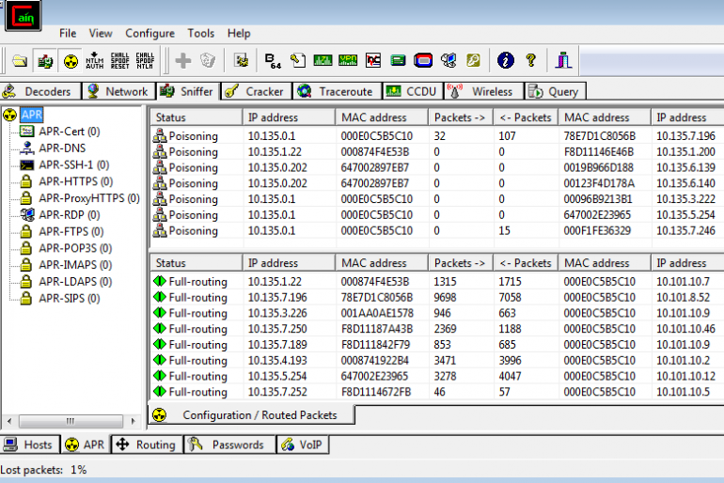Image resolution: width=724 pixels, height=483 pixels.
Task: Open the RSA SecurID token calculator icon
Action: point(423,60)
